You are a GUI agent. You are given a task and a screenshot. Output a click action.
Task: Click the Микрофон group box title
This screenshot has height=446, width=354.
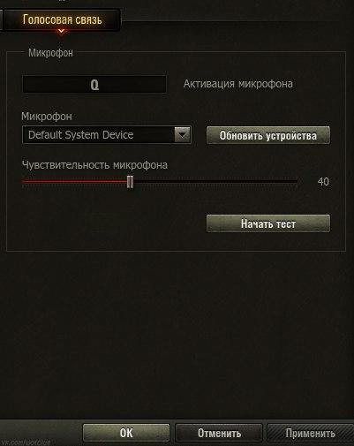(x=50, y=53)
